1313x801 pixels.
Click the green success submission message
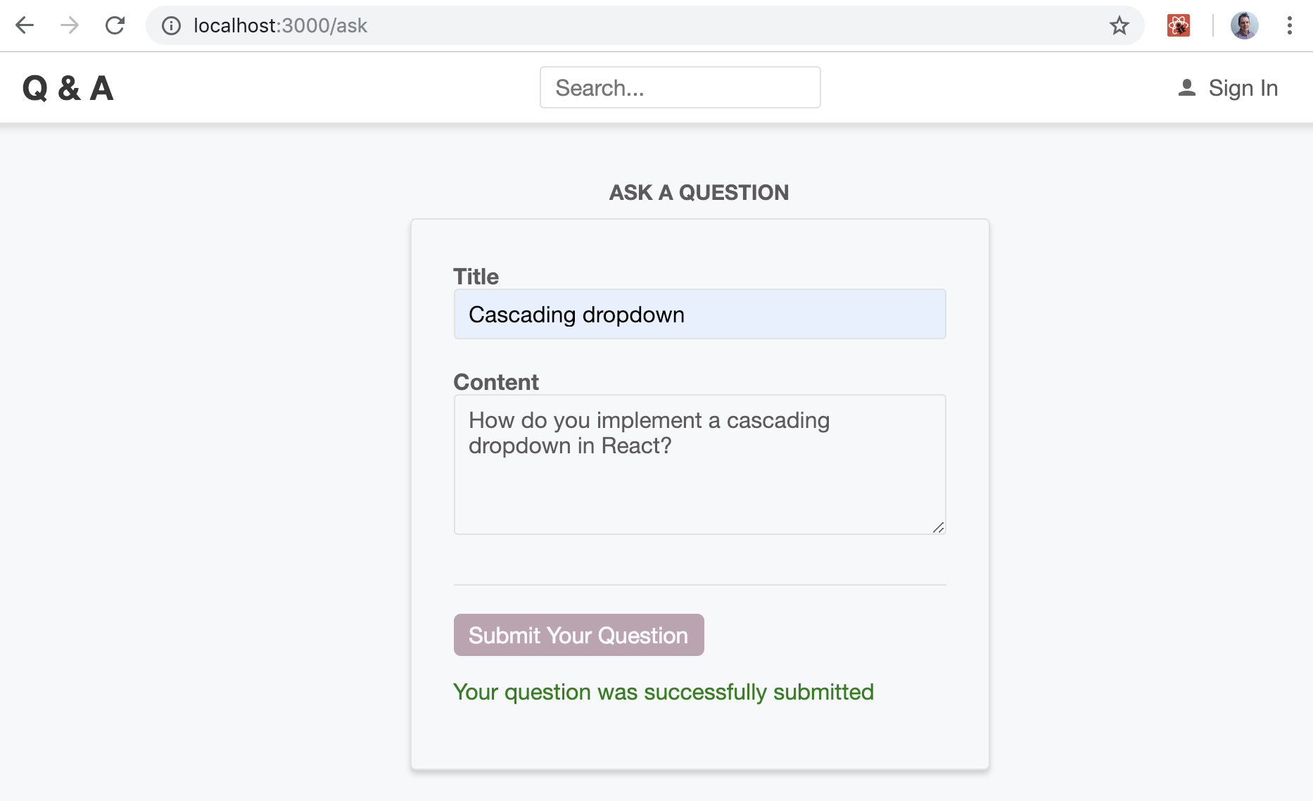click(x=663, y=692)
